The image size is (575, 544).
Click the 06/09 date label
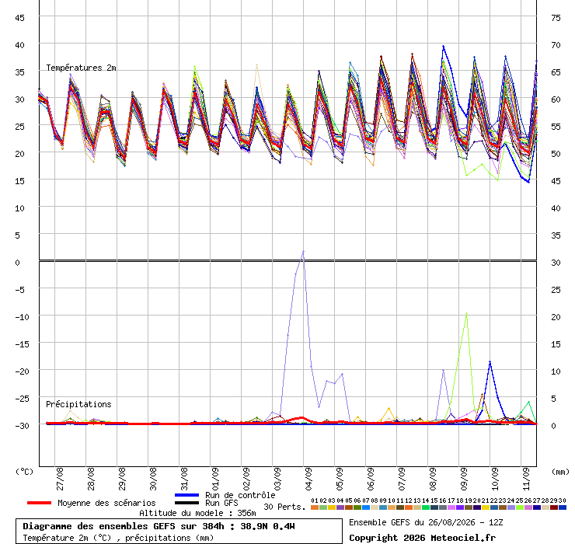coord(371,479)
